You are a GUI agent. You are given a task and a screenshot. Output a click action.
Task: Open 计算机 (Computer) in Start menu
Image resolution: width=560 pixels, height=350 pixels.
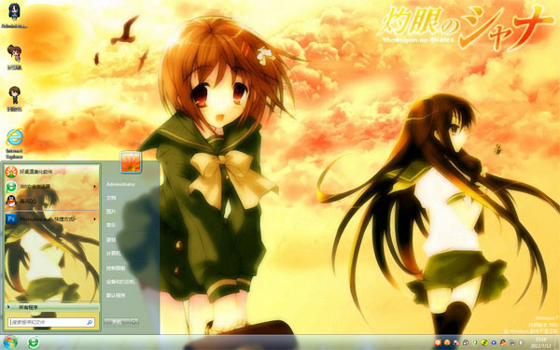pos(113,254)
